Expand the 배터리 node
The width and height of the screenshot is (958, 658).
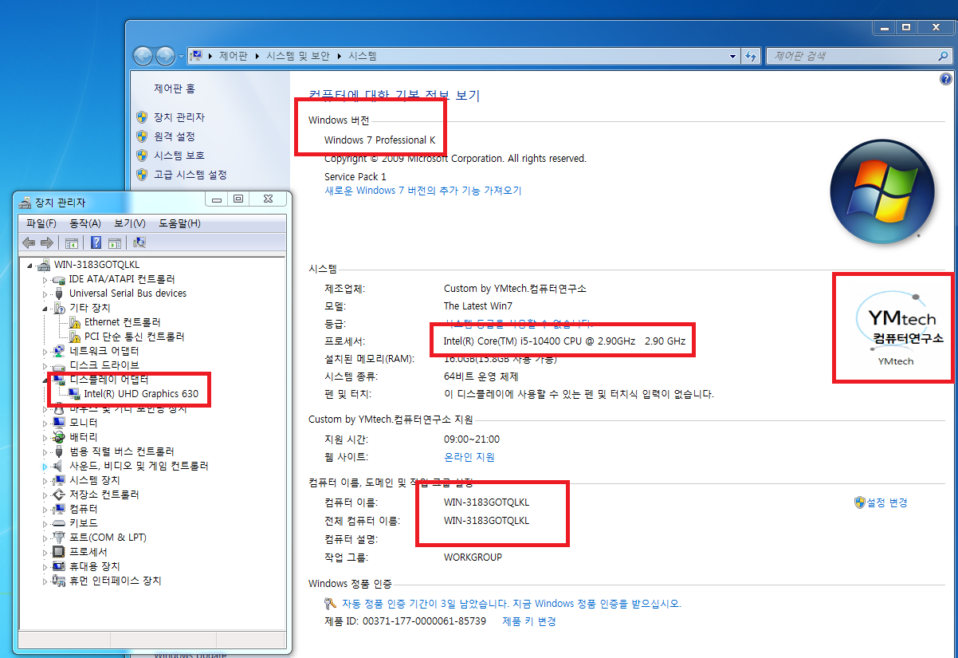pyautogui.click(x=45, y=437)
